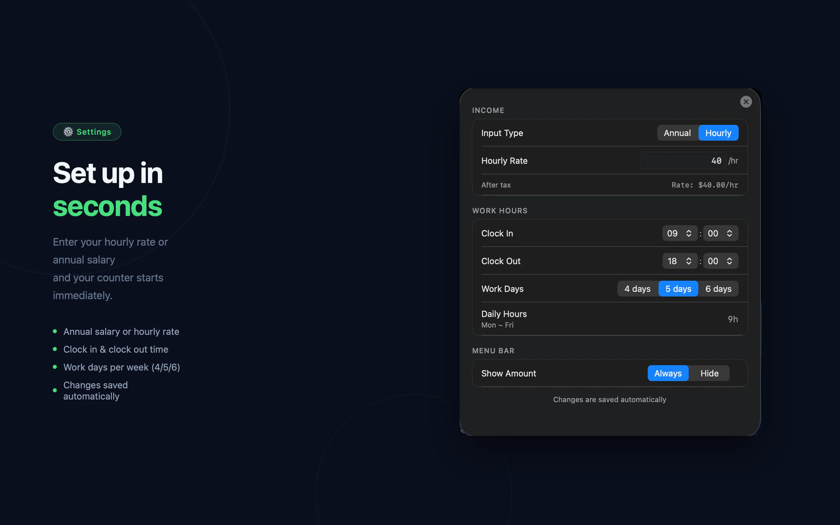
Task: Click the gear icon in Settings badge
Action: [x=68, y=132]
